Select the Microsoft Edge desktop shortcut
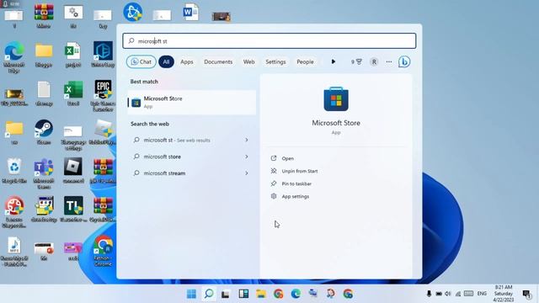Screen dimensions: 539x303 coord(14,57)
